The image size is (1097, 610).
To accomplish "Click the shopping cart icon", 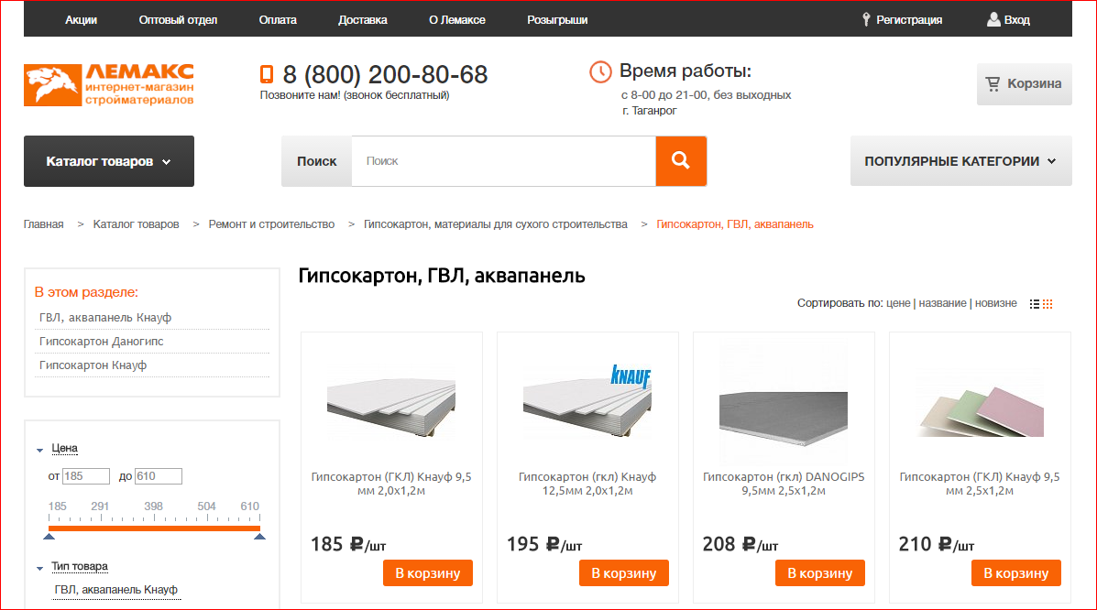I will tap(993, 84).
